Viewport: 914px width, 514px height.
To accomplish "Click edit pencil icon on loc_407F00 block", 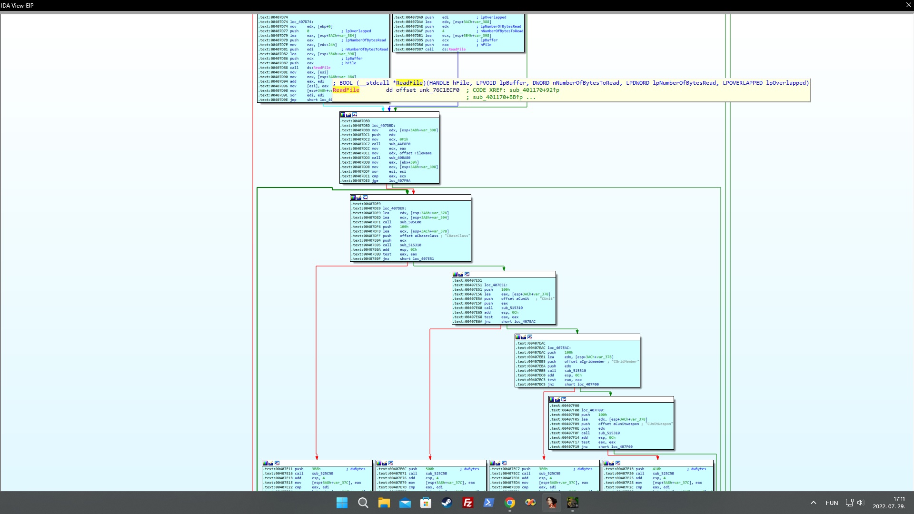I will [x=557, y=399].
